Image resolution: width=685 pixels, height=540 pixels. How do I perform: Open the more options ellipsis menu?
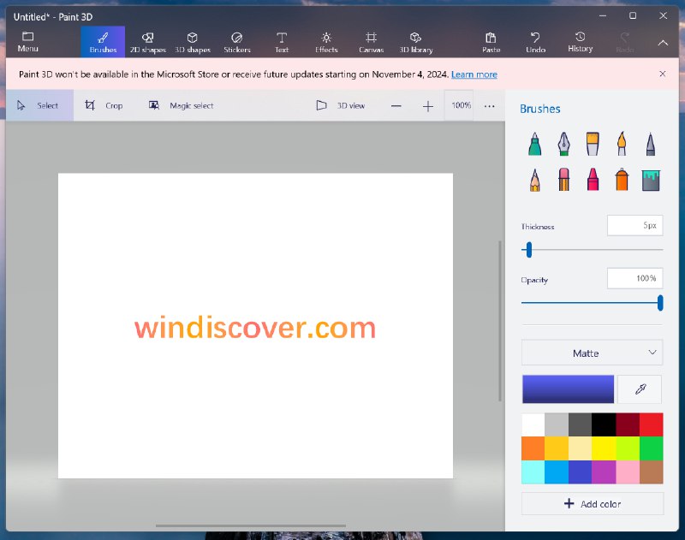click(x=489, y=105)
